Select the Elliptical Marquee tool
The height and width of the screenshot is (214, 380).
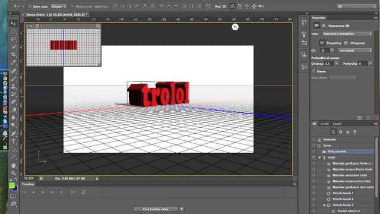pyautogui.click(x=13, y=32)
